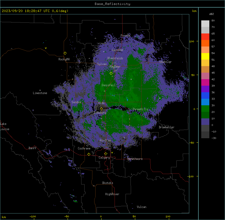This screenshot has width=225, height=220.
Task: Click the Didsbury city label
Action: pos(100,113)
